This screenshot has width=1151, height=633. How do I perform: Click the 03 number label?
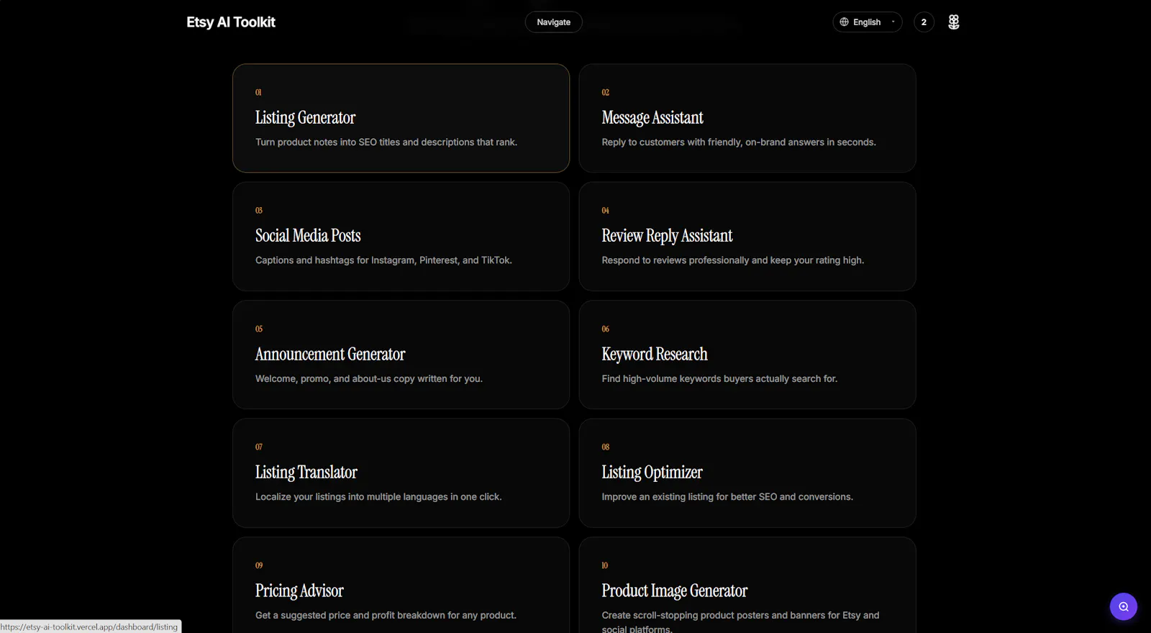click(259, 211)
